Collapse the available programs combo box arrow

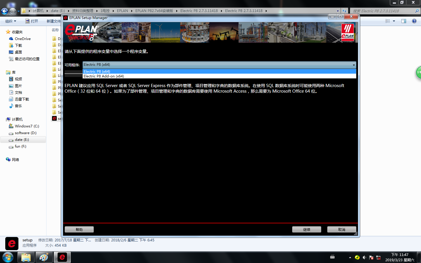coord(353,65)
